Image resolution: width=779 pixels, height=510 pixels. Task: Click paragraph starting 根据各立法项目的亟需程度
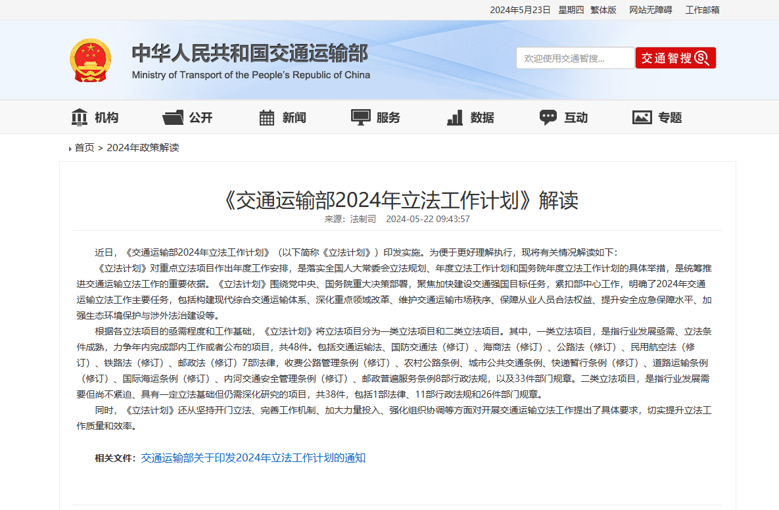[394, 363]
